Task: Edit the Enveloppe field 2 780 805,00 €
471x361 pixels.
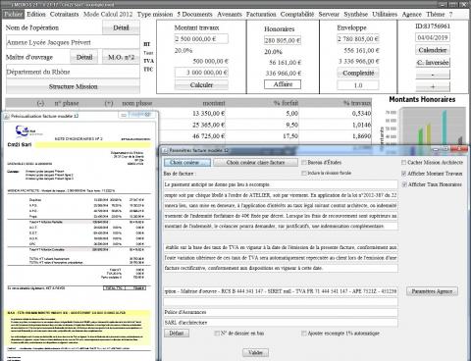Action: click(x=358, y=39)
